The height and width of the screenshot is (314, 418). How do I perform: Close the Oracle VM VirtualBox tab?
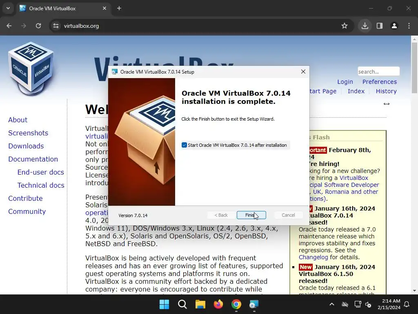104,8
